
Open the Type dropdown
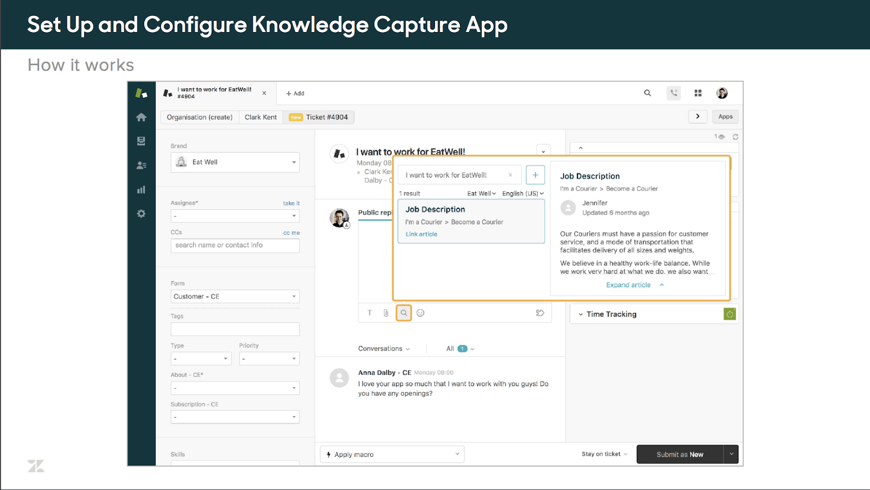(x=201, y=359)
